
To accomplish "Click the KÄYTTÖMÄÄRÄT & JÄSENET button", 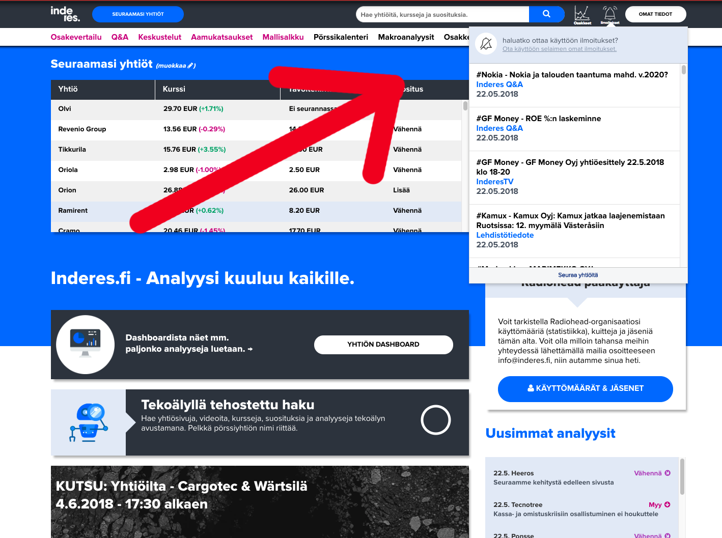I will tap(585, 388).
